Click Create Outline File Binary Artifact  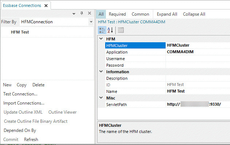(x=36, y=121)
